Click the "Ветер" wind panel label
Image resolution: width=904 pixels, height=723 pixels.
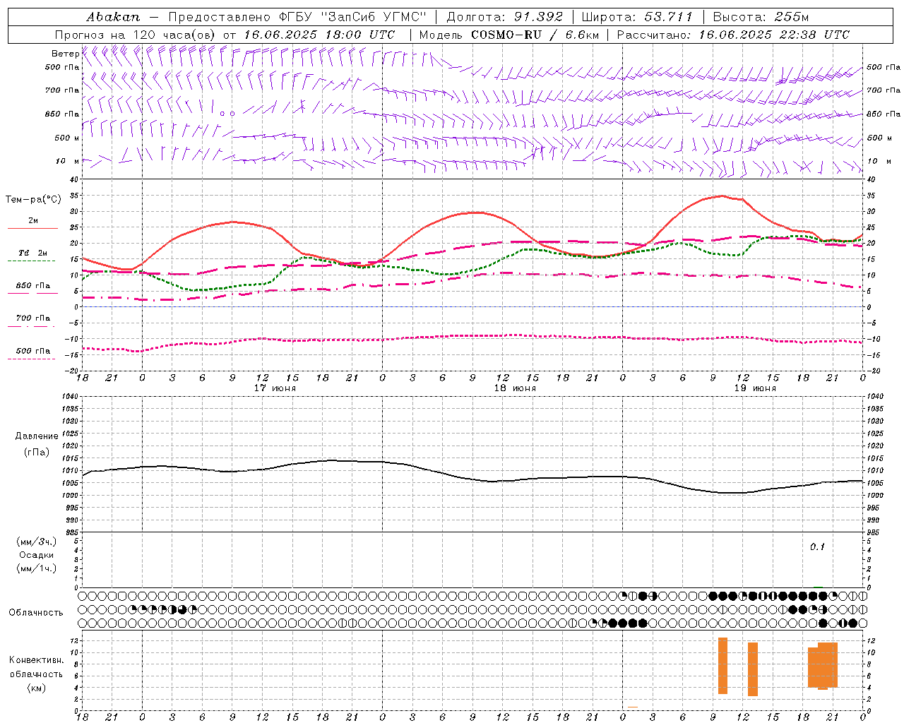pos(65,54)
